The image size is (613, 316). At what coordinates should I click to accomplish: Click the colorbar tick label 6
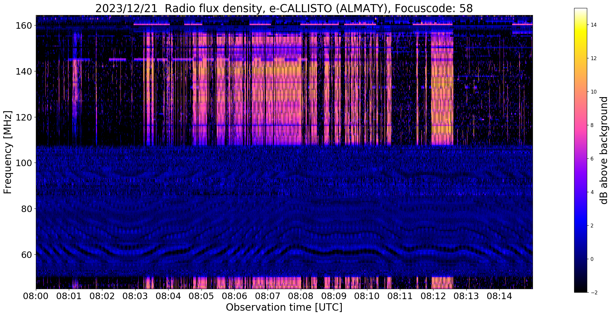pos(592,159)
